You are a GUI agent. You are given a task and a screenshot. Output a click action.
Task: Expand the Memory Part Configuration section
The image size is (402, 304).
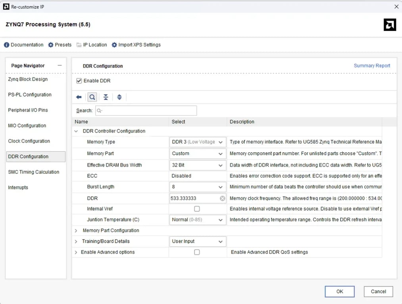tap(76, 230)
